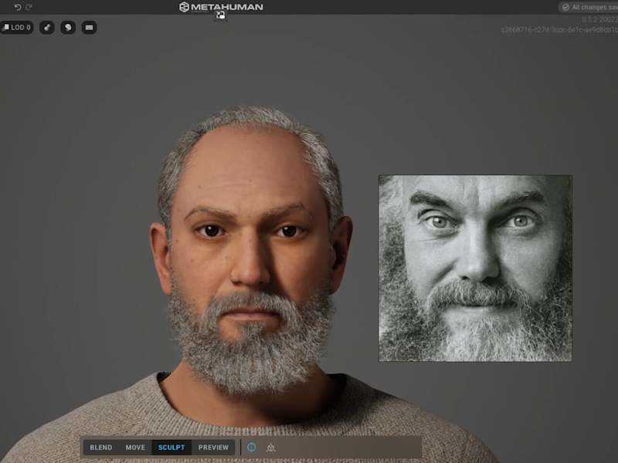Open the LOD 0 level selector
This screenshot has width=618, height=463.
pyautogui.click(x=16, y=27)
